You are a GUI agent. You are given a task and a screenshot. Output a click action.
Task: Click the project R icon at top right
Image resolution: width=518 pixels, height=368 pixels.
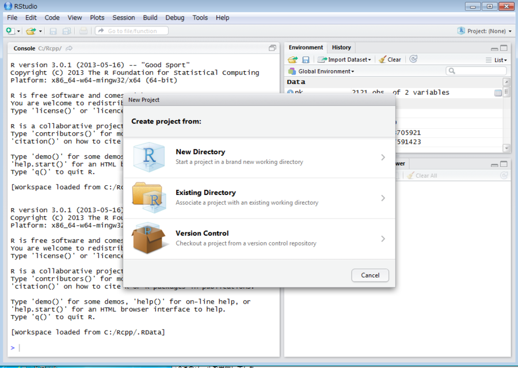(461, 30)
